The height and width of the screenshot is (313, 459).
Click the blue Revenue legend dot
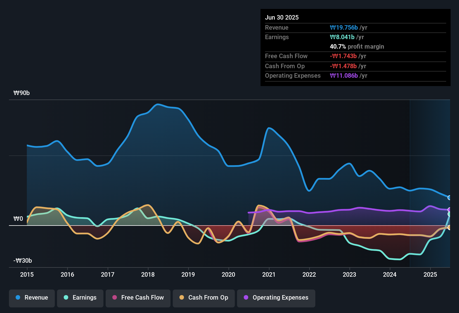(x=18, y=297)
